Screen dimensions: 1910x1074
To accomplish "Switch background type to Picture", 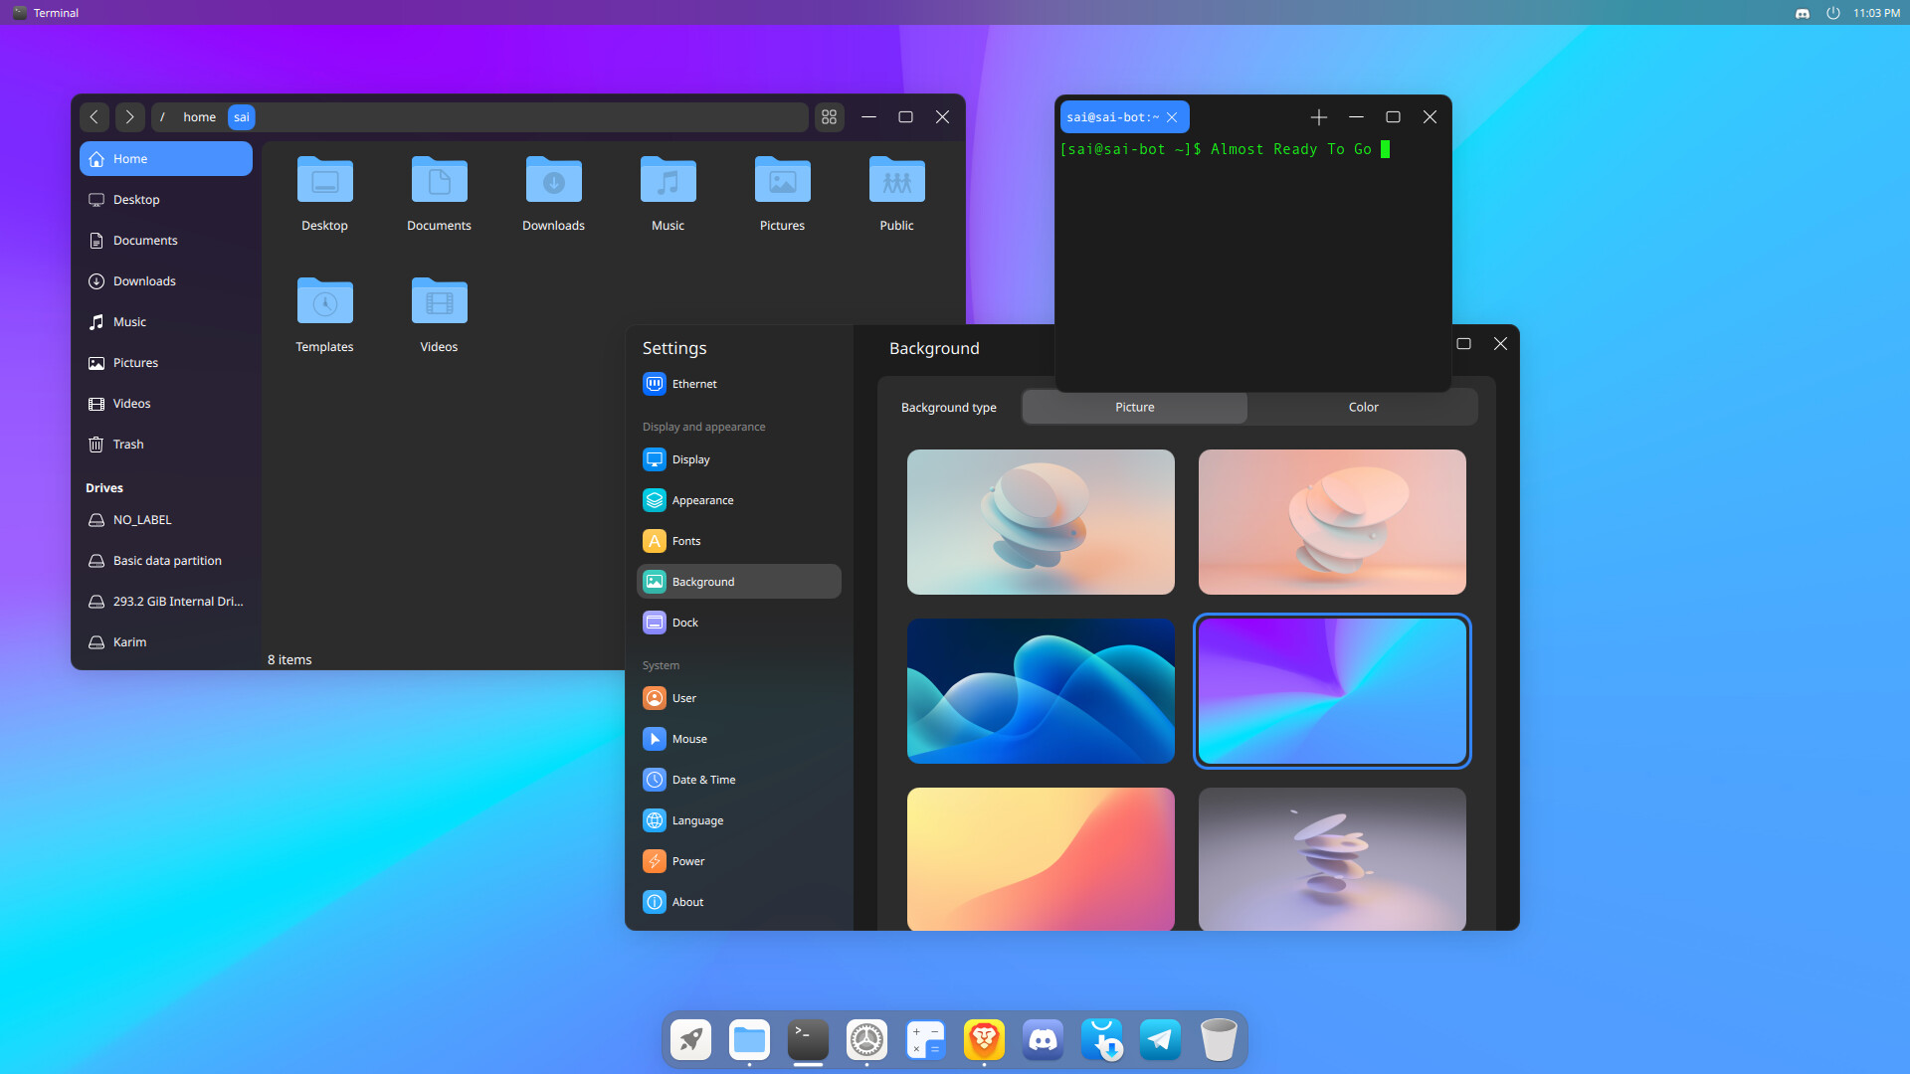I will [x=1134, y=408].
